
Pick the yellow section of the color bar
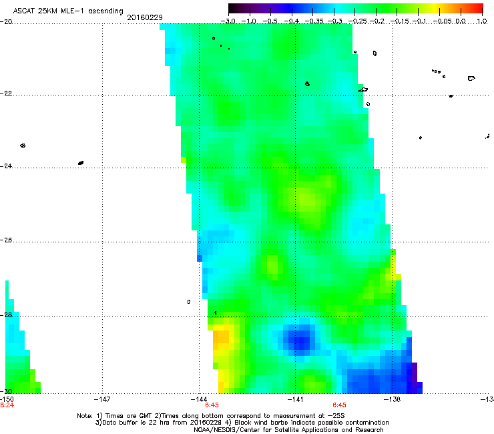click(x=433, y=8)
